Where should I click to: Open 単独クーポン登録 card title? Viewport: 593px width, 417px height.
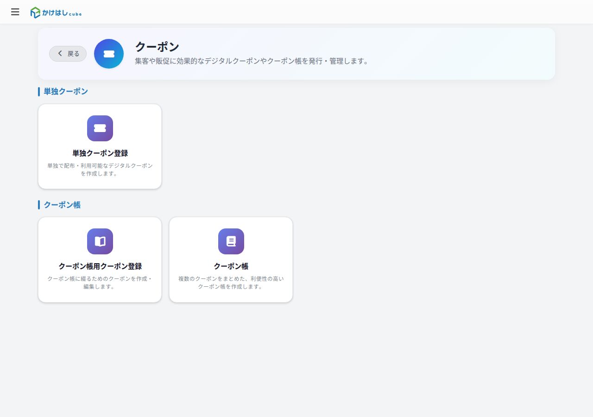(x=100, y=153)
